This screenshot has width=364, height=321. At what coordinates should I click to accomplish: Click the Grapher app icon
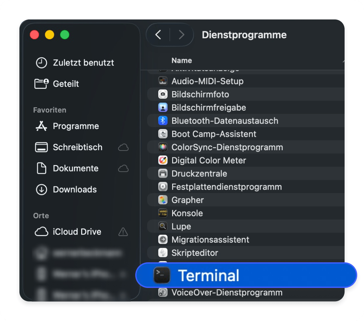[x=163, y=200]
